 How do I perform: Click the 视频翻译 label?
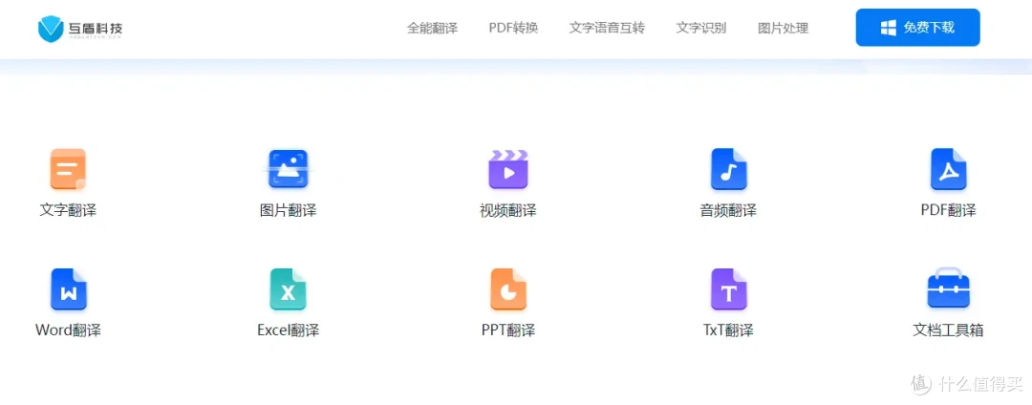coord(508,210)
